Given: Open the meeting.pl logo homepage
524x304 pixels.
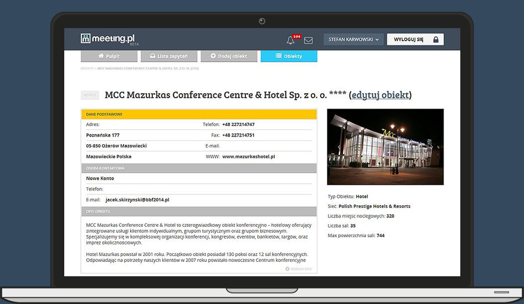Looking at the screenshot, I should tap(109, 39).
